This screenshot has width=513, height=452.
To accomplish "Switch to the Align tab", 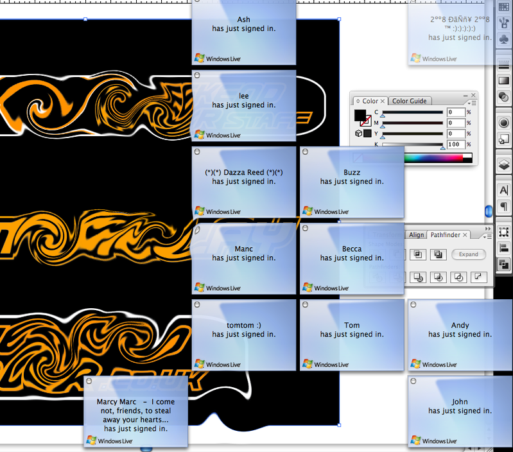I will [417, 235].
